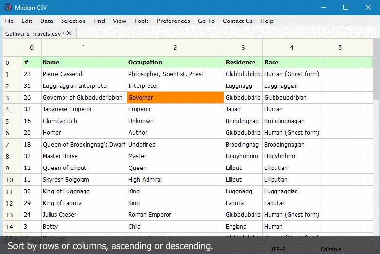Click the Race header cell

(292, 63)
